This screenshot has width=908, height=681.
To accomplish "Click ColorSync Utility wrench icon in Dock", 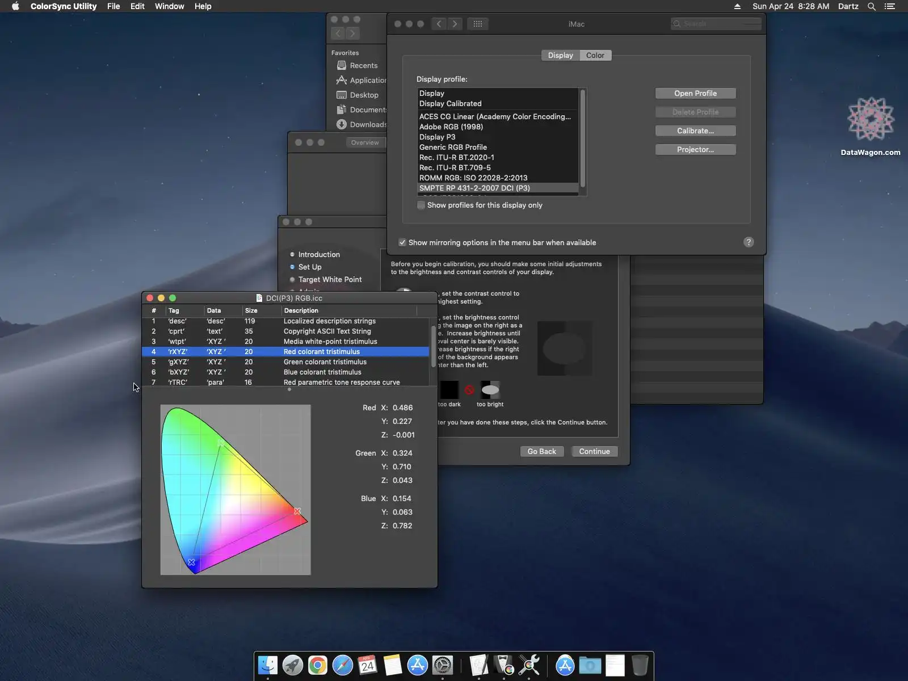I will 529,665.
